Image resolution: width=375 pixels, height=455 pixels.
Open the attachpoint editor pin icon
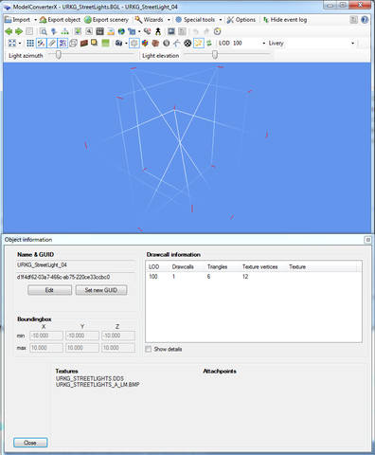(x=54, y=31)
